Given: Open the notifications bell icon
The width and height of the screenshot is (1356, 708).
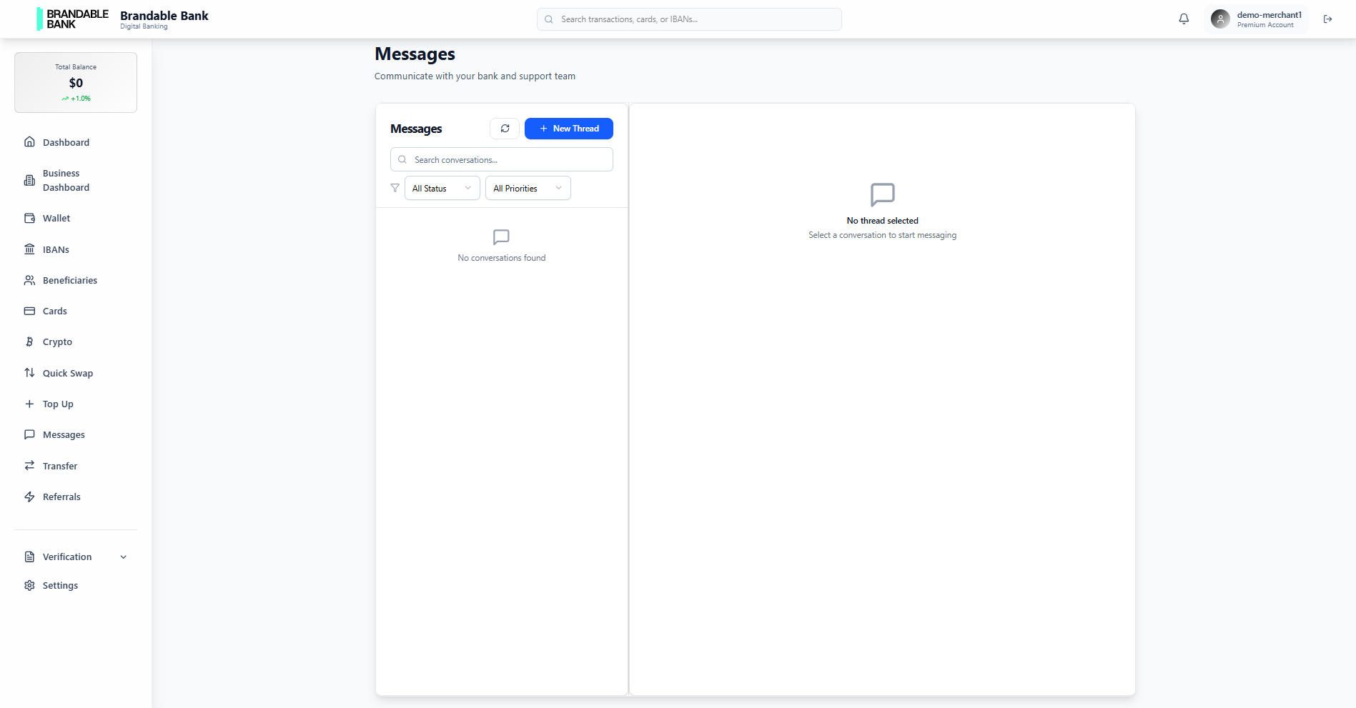Looking at the screenshot, I should point(1184,19).
